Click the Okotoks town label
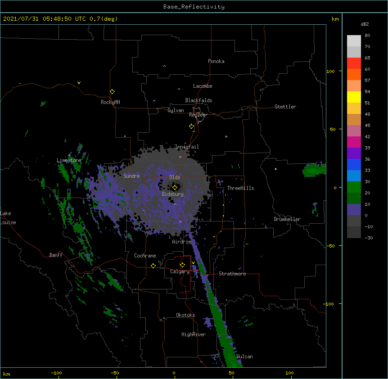Image resolution: width=388 pixels, height=379 pixels. pyautogui.click(x=185, y=315)
